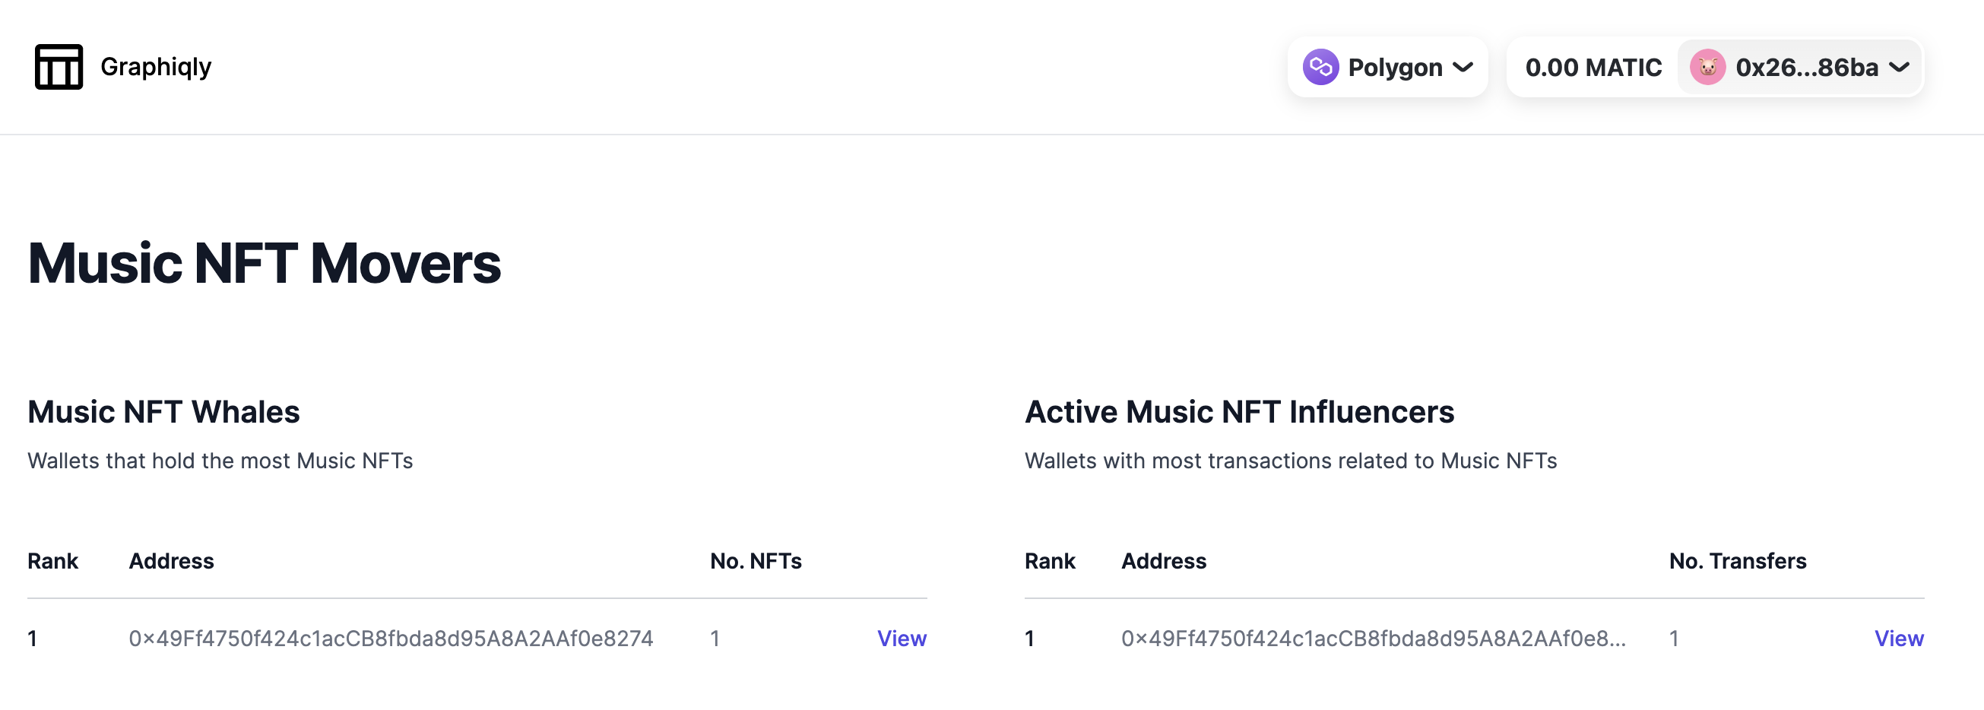Click the 0.00 MATIC balance
Viewport: 1984px width, 710px height.
[1593, 67]
